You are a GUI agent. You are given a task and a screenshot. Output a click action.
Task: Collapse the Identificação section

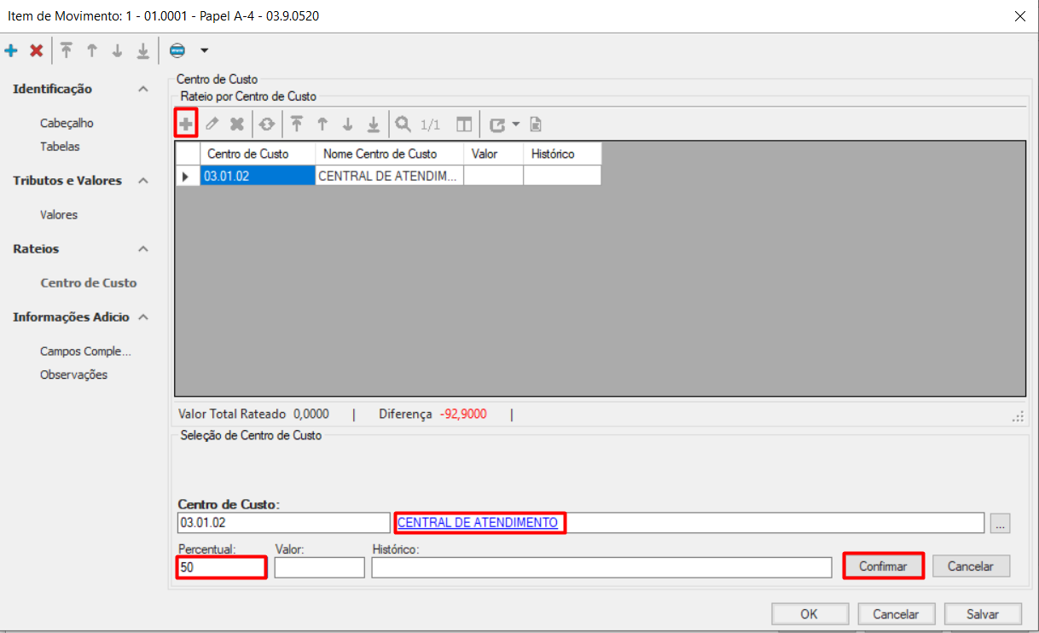[143, 90]
